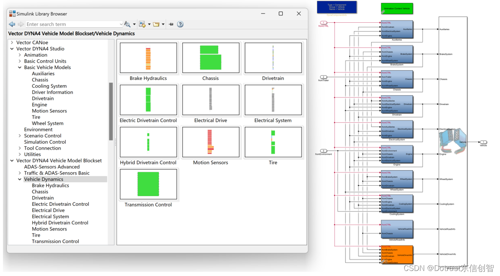This screenshot has height=276, width=500.
Task: Click the Electrical Drive thumbnail
Action: (210, 100)
